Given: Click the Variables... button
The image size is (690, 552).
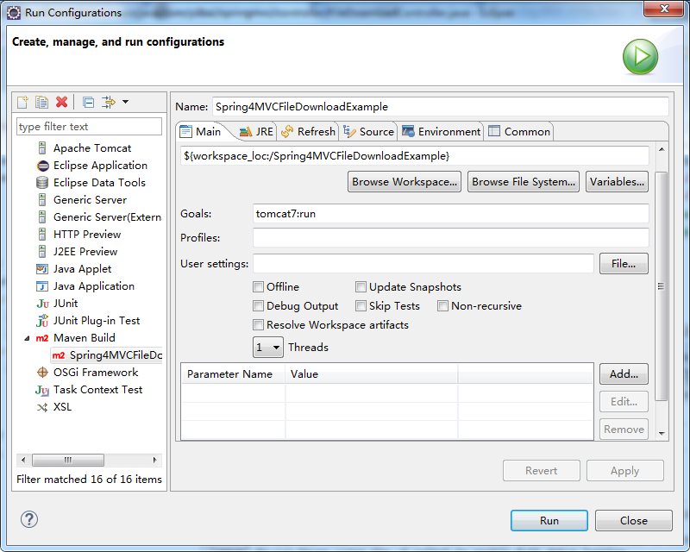Looking at the screenshot, I should pyautogui.click(x=617, y=182).
